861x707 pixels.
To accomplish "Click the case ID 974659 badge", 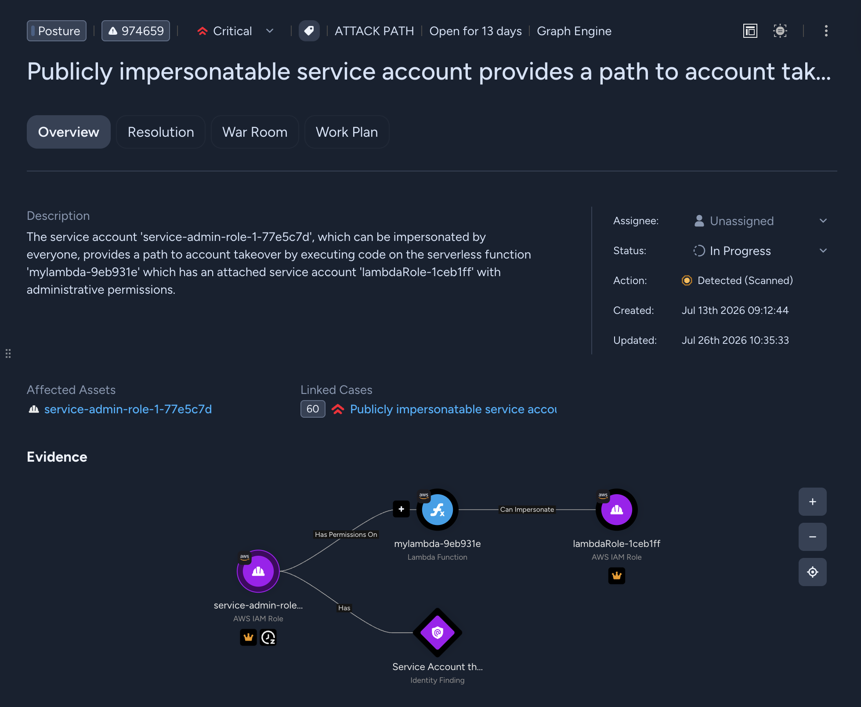I will point(136,31).
